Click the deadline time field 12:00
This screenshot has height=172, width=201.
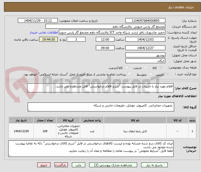[x=105, y=39]
